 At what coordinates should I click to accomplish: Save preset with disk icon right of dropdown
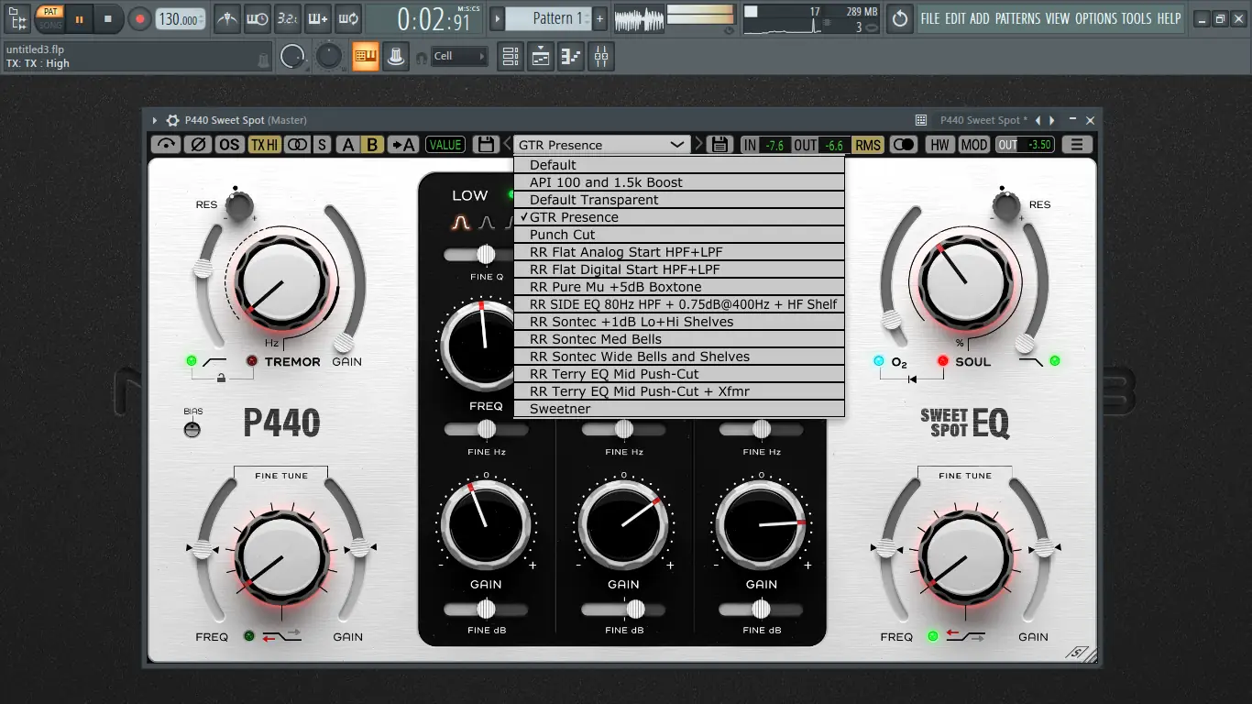click(x=720, y=145)
